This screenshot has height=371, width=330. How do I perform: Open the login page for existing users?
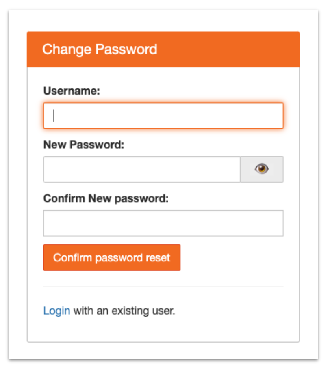coord(56,311)
